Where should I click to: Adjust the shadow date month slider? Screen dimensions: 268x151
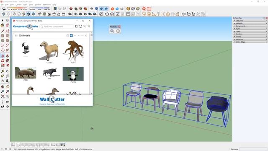click(x=18, y=8)
